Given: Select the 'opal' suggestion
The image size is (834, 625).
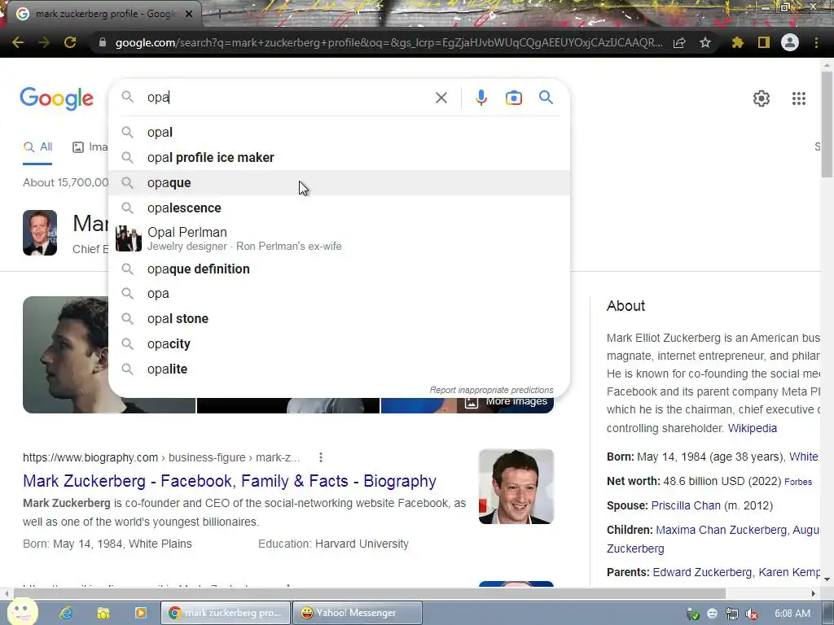Looking at the screenshot, I should click(x=339, y=133).
